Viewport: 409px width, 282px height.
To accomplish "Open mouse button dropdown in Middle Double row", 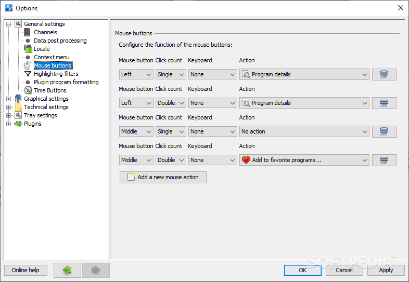I will coord(136,160).
